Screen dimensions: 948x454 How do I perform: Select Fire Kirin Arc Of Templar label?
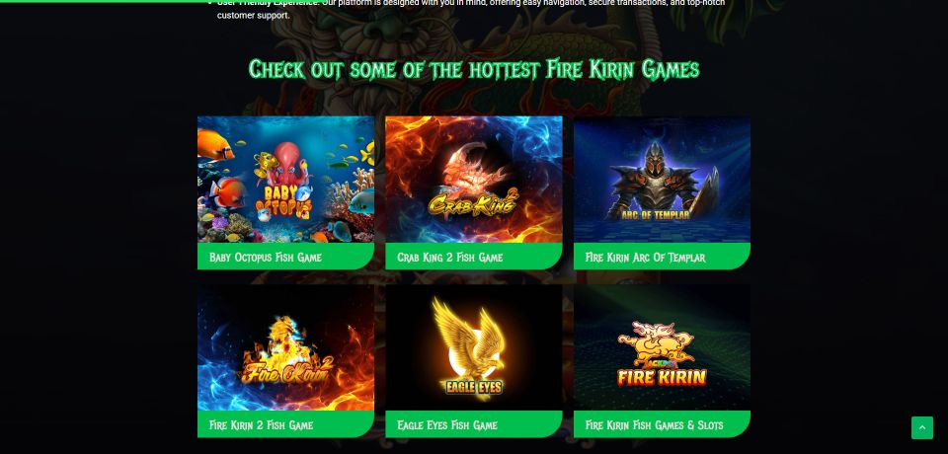645,257
